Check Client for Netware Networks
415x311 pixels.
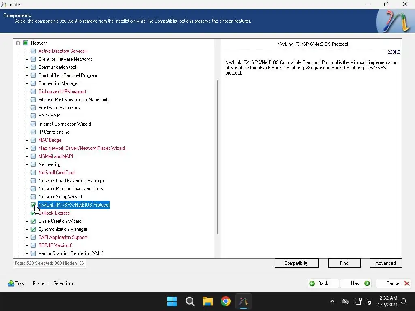(x=33, y=59)
